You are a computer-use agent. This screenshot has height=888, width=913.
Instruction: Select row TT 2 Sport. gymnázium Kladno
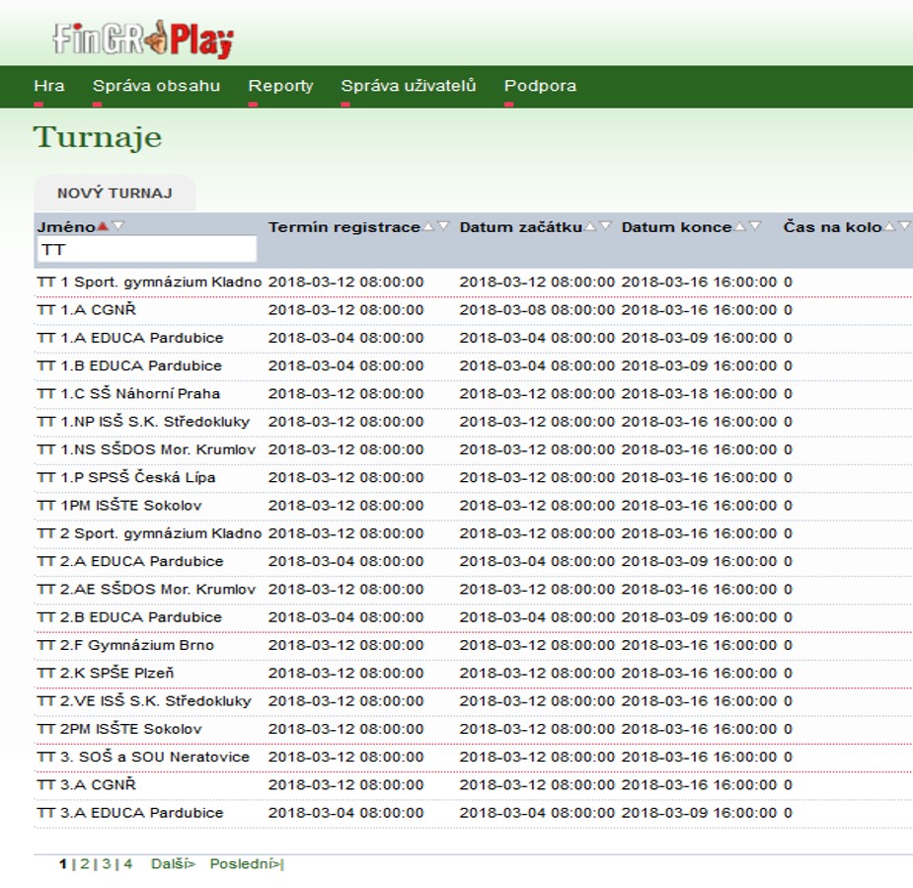[473, 533]
